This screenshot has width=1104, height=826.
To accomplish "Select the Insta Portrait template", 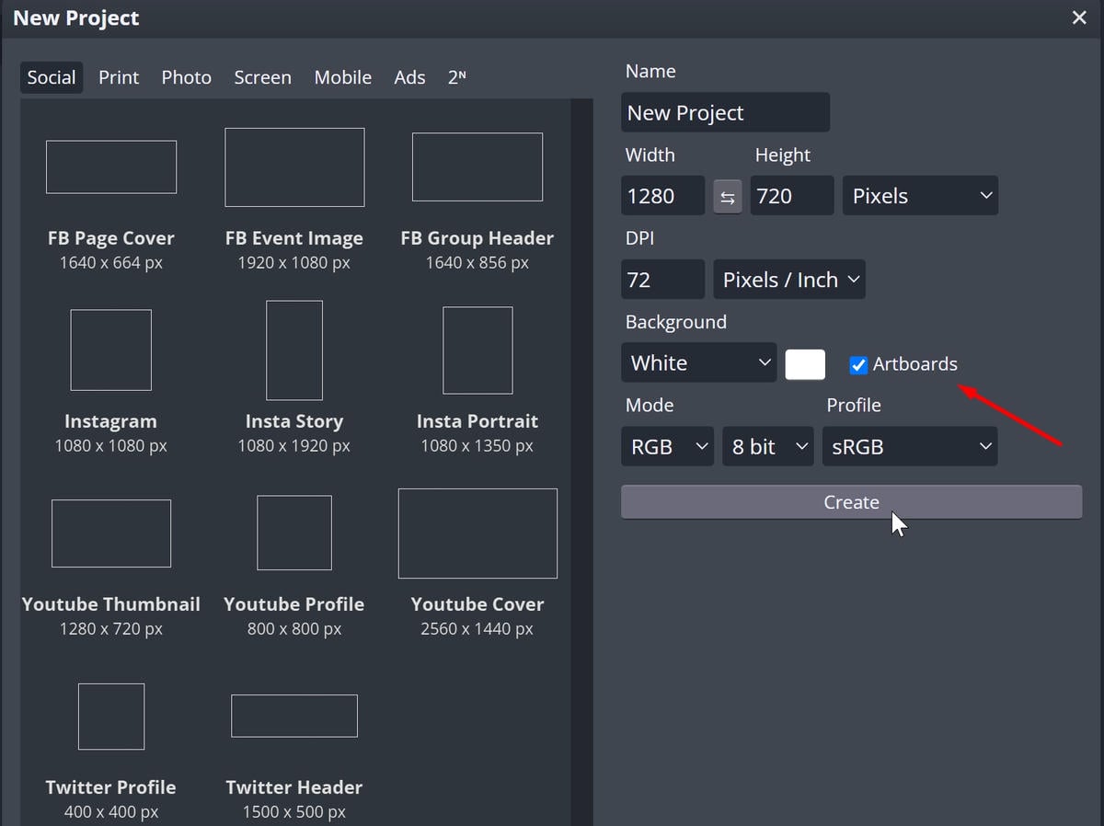I will [x=477, y=379].
